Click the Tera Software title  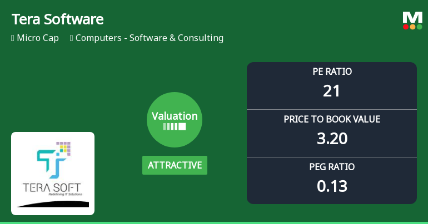(58, 19)
